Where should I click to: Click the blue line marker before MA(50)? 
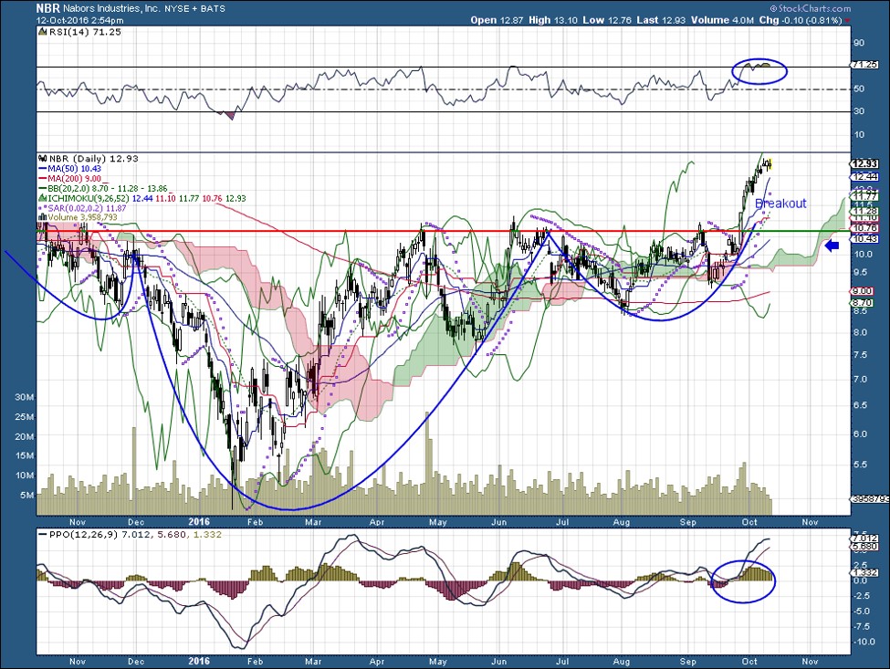pyautogui.click(x=42, y=169)
